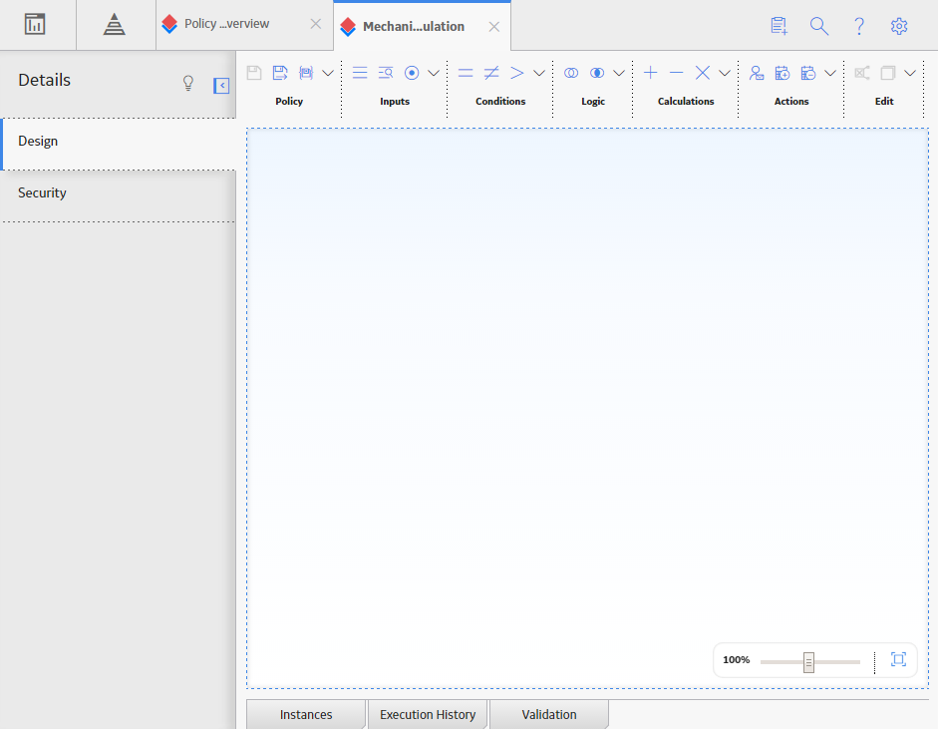Click the Details panel heading
The width and height of the screenshot is (938, 729).
tap(44, 80)
